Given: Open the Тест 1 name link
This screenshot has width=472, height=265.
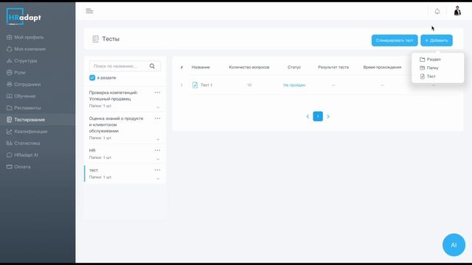Looking at the screenshot, I should [206, 85].
